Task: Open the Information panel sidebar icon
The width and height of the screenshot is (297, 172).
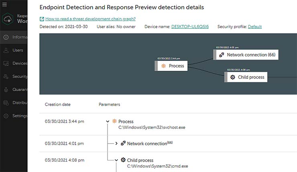Action: click(x=6, y=38)
